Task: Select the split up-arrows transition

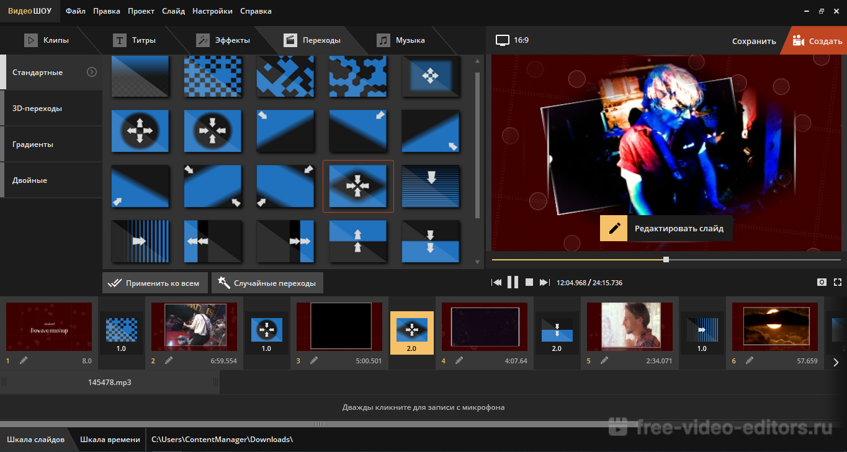Action: (358, 241)
